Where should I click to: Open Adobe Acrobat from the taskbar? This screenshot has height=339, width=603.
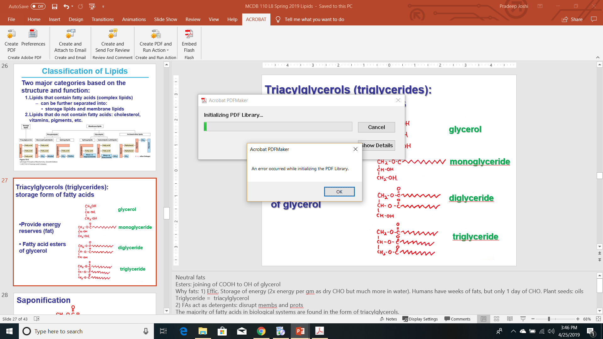click(x=319, y=331)
